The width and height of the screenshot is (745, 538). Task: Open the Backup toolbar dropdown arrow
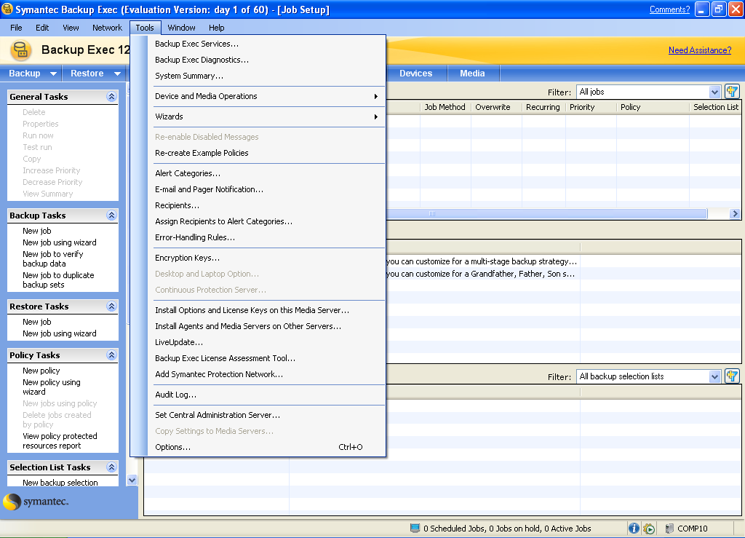coord(53,74)
